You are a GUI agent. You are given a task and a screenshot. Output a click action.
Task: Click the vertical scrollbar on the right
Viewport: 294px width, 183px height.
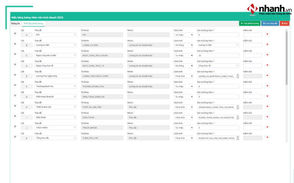tap(286, 57)
